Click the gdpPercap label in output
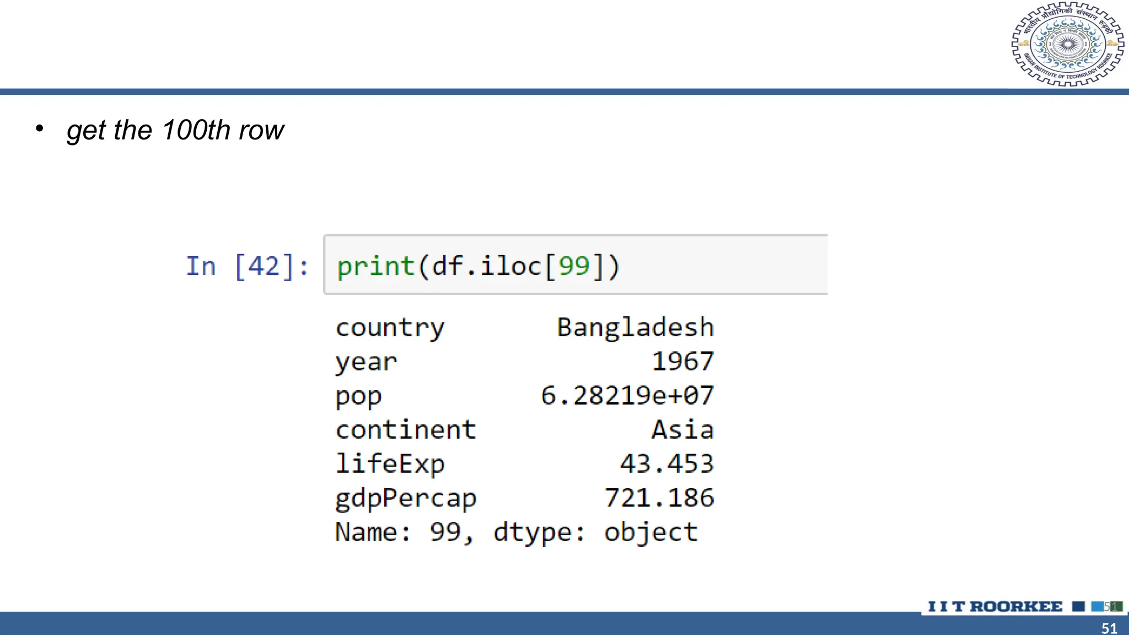Image resolution: width=1129 pixels, height=635 pixels. pyautogui.click(x=406, y=498)
